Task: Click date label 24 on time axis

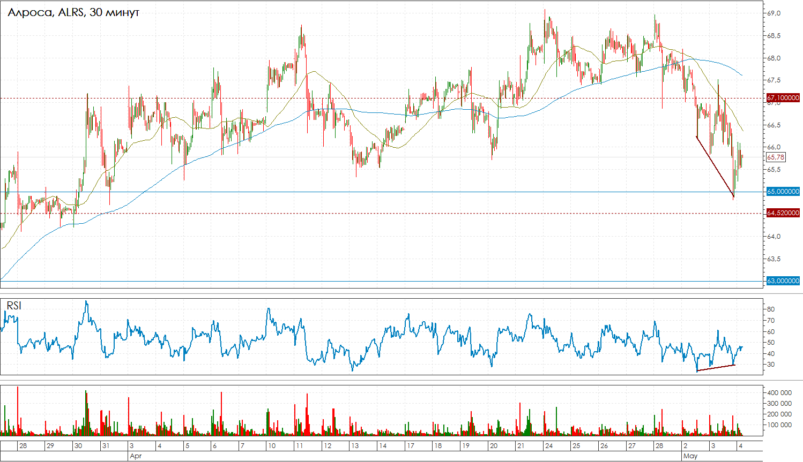Action: tap(549, 445)
